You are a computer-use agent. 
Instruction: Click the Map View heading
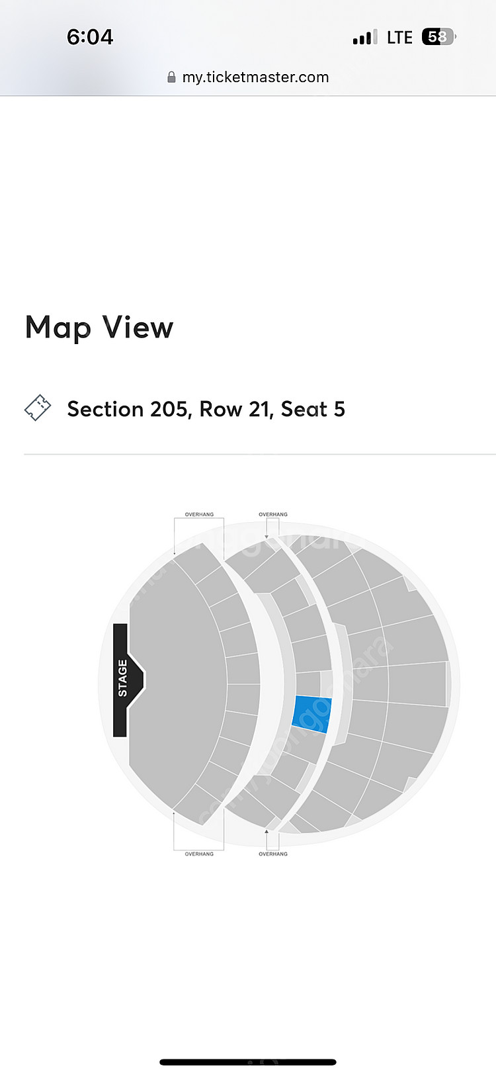[99, 328]
